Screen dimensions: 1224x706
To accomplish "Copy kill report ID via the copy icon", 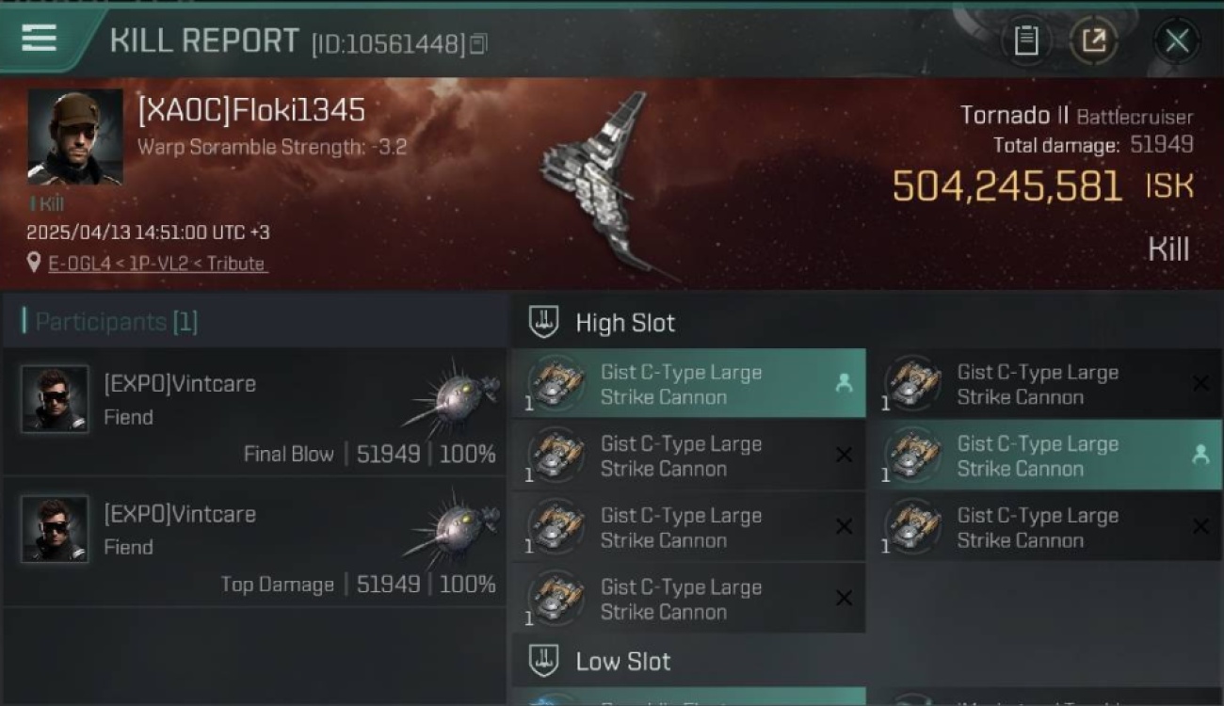I will point(479,43).
